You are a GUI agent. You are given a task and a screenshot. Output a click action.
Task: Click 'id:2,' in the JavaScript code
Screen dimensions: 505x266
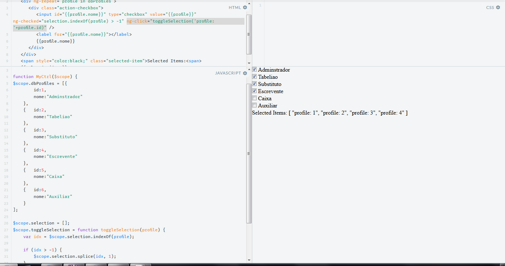(40, 110)
